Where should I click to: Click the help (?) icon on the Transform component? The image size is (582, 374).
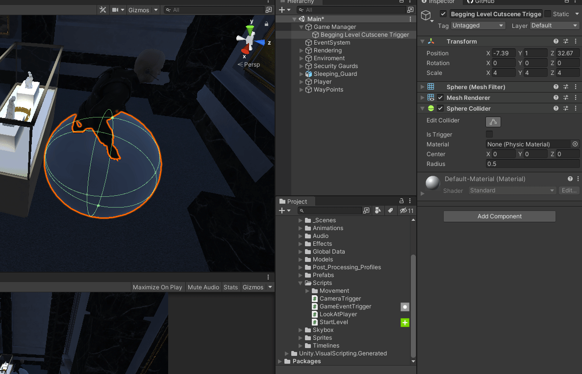point(555,41)
